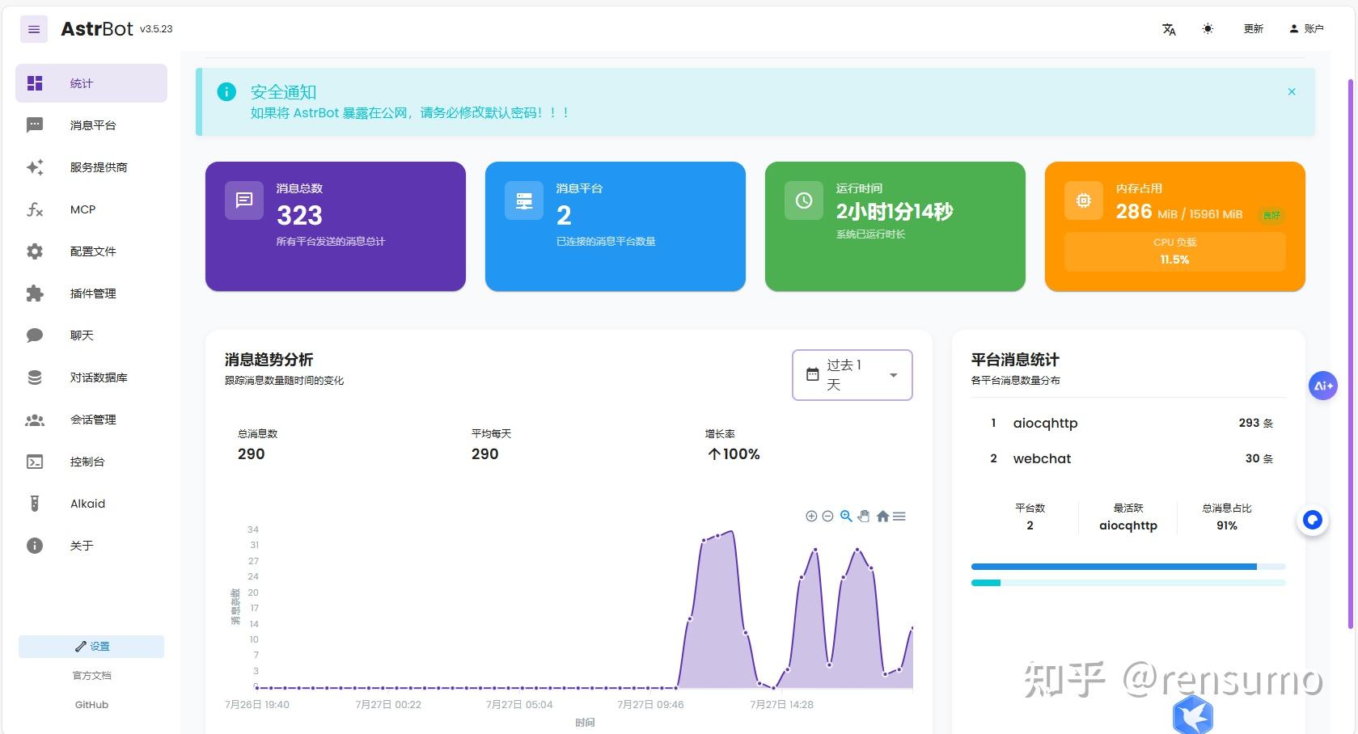
Task: Open 配置文件 in sidebar
Action: pos(91,251)
